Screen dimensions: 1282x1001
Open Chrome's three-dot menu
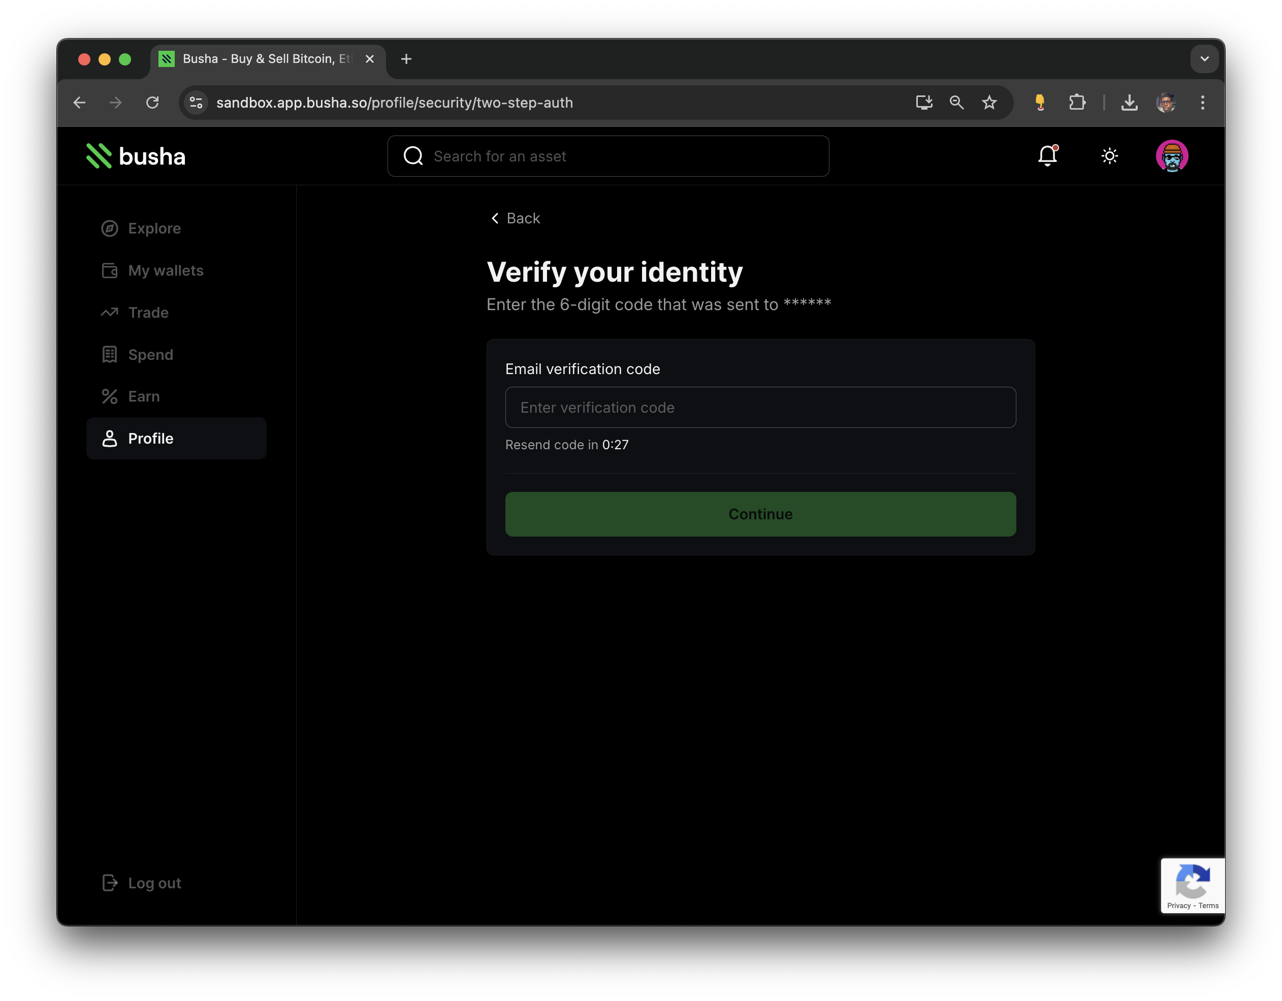(1202, 102)
